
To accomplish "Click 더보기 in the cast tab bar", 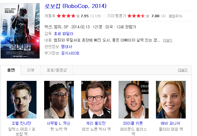I will tap(183, 70).
